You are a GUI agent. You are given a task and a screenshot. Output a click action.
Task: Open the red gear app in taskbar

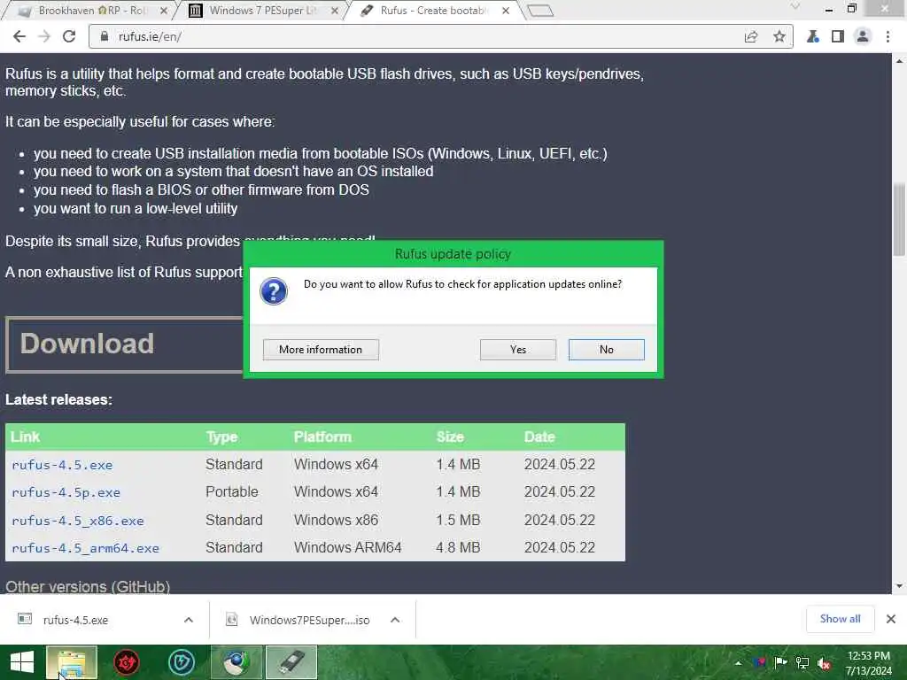126,662
